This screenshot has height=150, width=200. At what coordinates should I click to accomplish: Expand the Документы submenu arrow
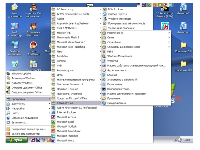(49, 104)
